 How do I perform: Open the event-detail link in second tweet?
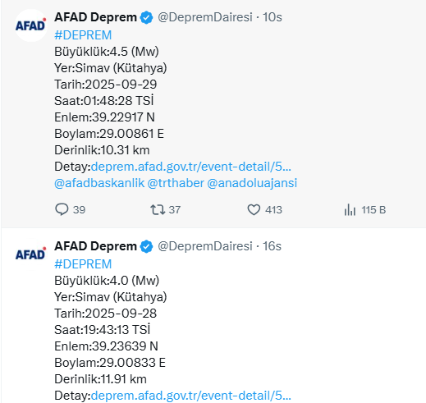(x=191, y=396)
